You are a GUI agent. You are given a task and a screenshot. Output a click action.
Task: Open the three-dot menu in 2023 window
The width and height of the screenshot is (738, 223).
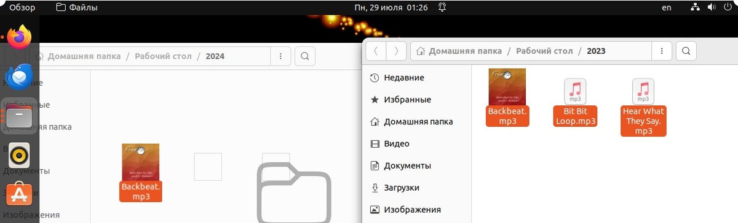662,51
